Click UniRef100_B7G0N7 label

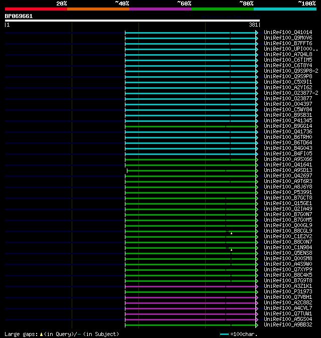(288, 215)
